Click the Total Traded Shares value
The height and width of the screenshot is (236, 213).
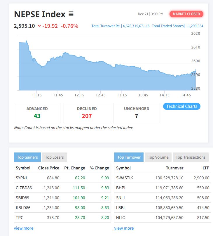[194, 26]
